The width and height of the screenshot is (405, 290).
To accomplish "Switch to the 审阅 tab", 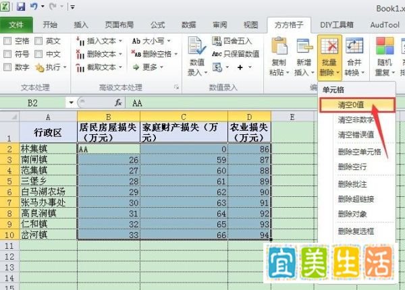I will (220, 25).
